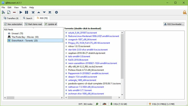The image size is (188, 106).
Task: Open the File menu
Action: pos(3,7)
